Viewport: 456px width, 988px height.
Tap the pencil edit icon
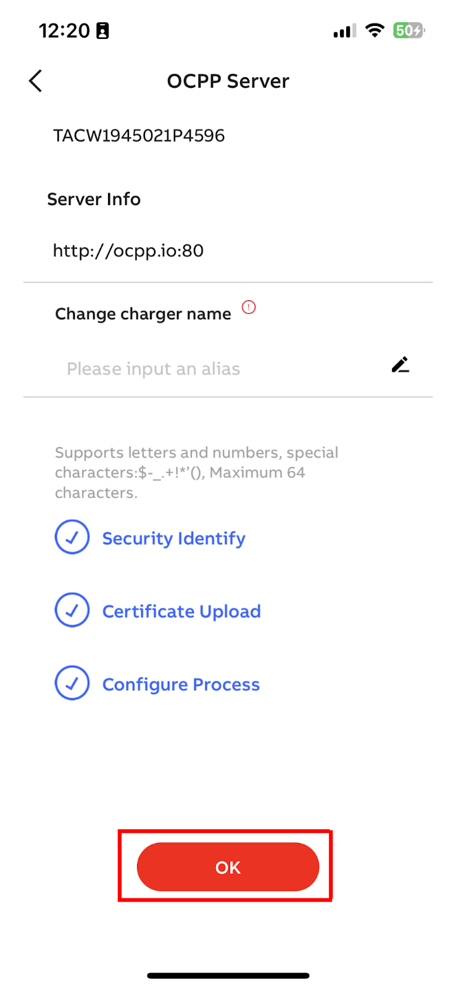[400, 365]
